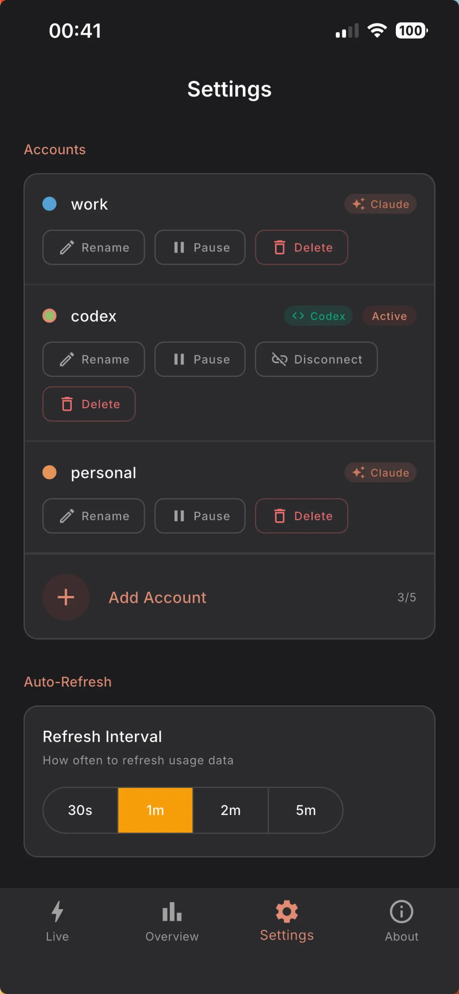Screen dimensions: 459x994
Task: Tap the Active status badge on codex
Action: pyautogui.click(x=389, y=316)
